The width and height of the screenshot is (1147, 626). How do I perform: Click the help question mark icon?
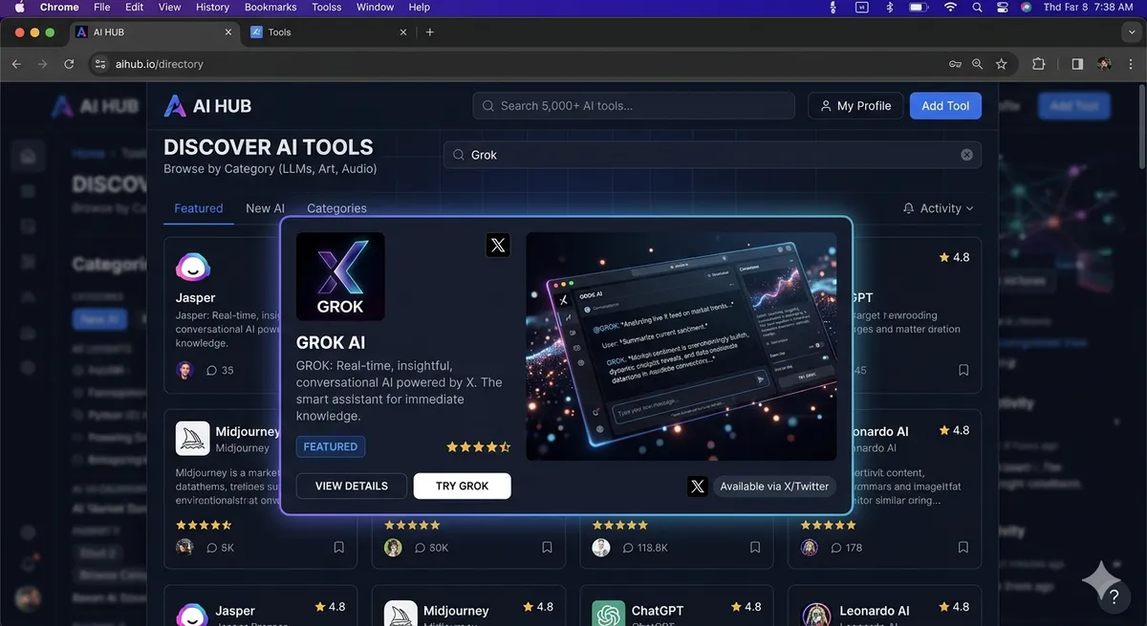click(1114, 596)
